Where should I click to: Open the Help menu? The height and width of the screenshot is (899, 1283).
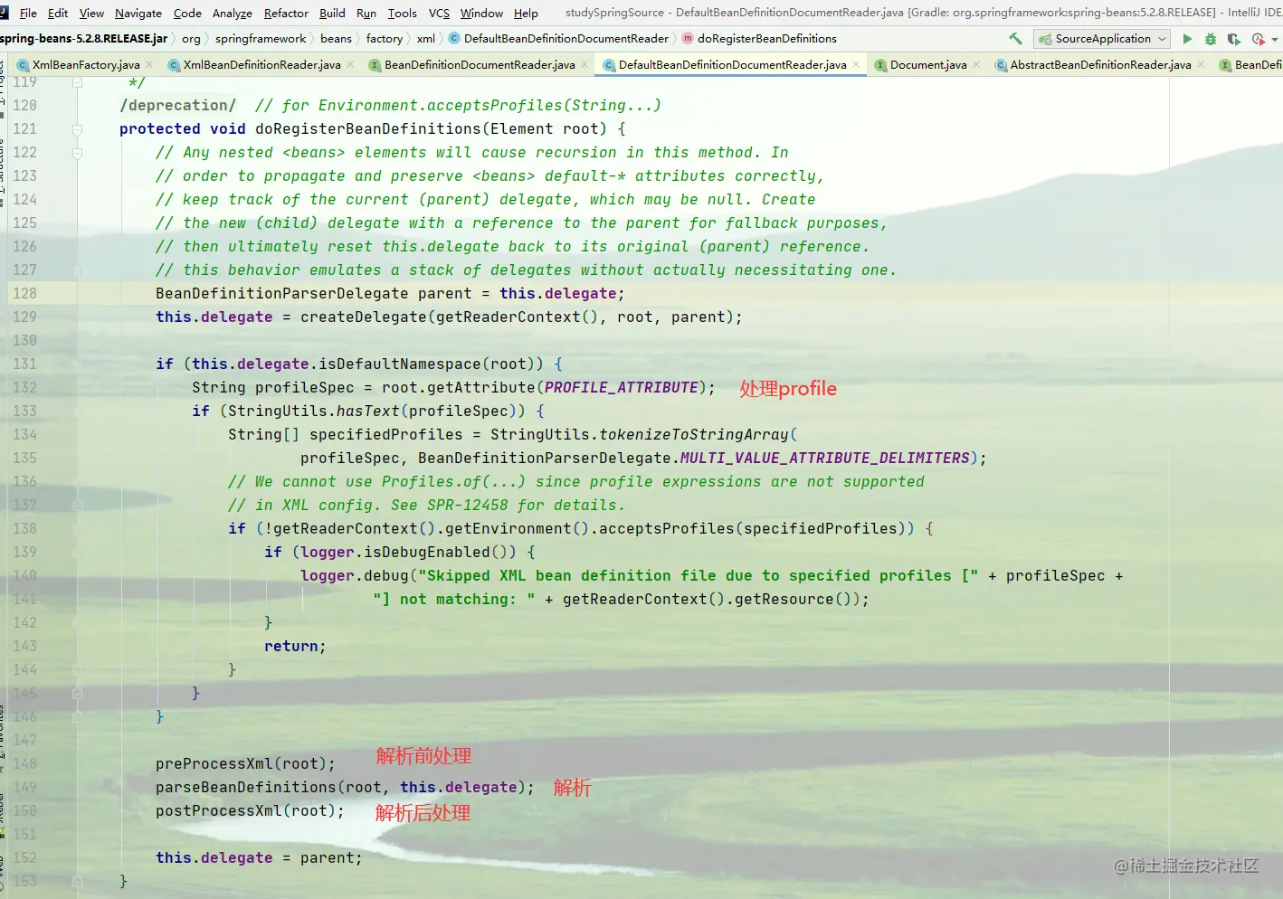coord(526,14)
